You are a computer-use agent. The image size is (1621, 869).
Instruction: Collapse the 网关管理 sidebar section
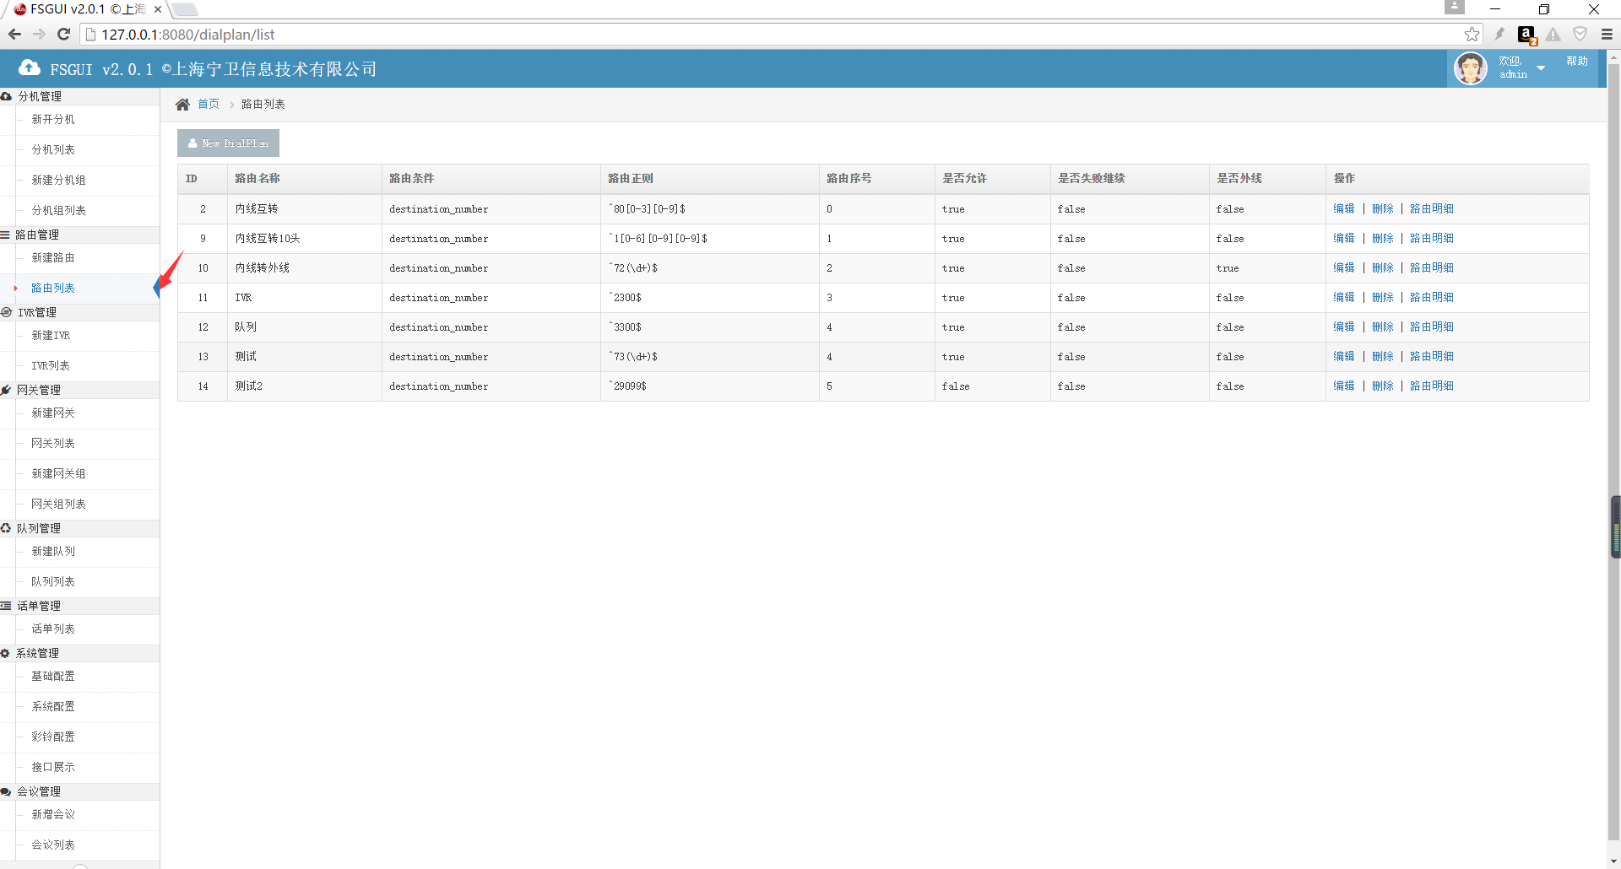click(x=39, y=390)
